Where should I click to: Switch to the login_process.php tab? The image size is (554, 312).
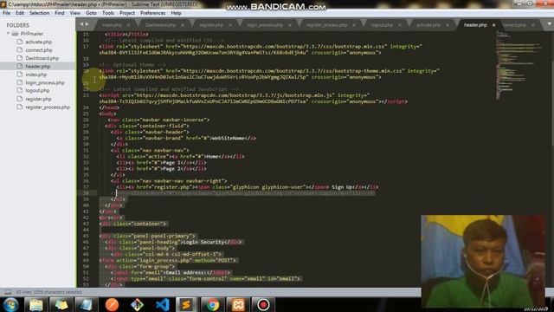[x=265, y=25]
